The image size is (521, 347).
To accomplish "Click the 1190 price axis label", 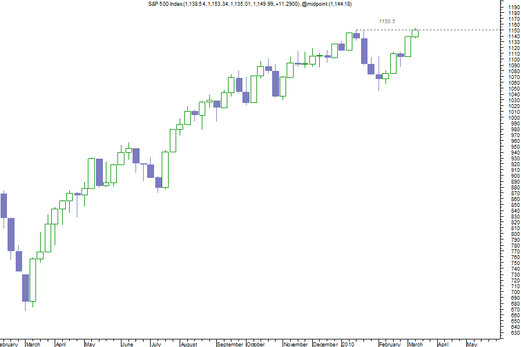I will 514,8.
